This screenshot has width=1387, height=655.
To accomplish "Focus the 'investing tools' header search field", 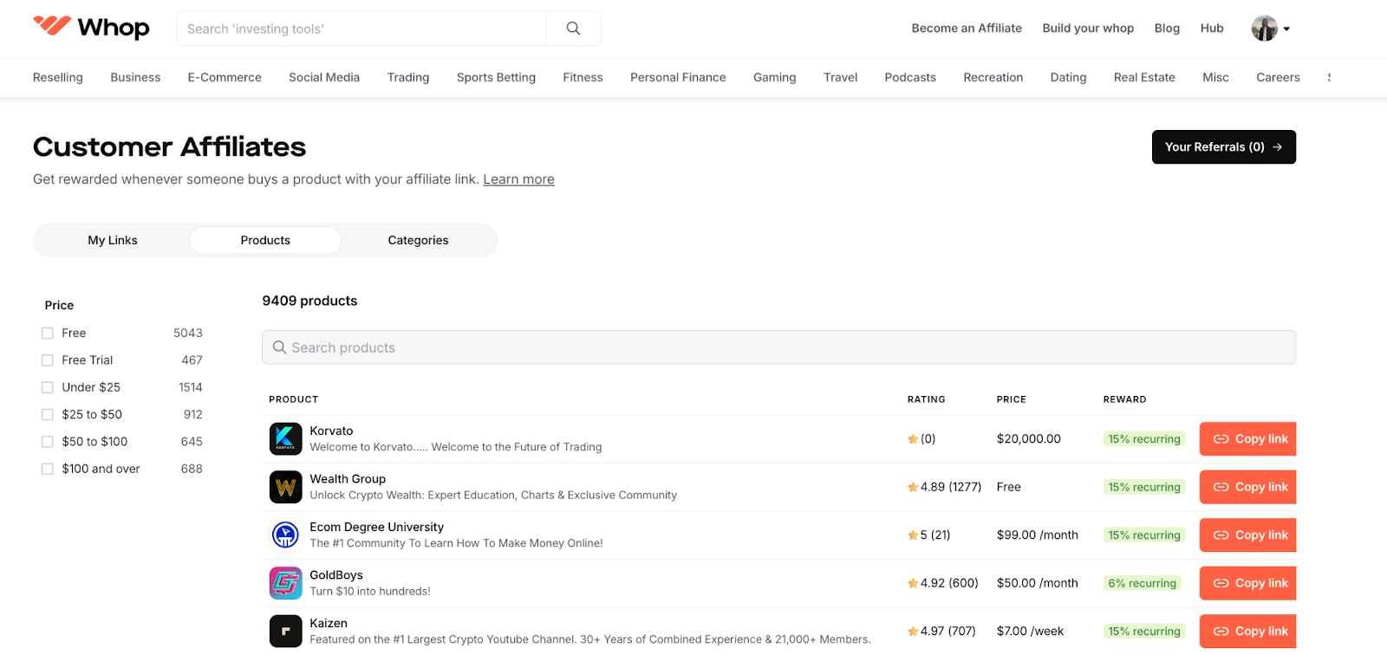I will coord(361,29).
